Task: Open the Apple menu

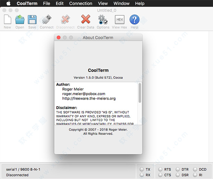Action: (x=9, y=3)
